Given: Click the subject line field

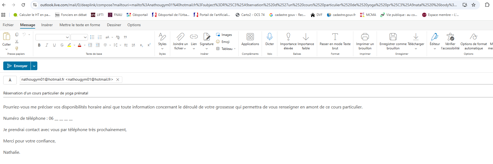Looking at the screenshot, I should [248, 93].
